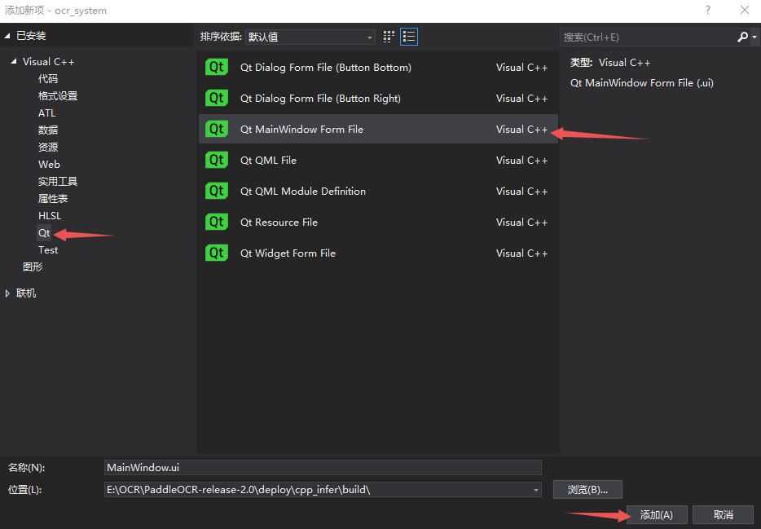This screenshot has width=761, height=529.
Task: Open the search options dropdown arrow
Action: coord(754,37)
